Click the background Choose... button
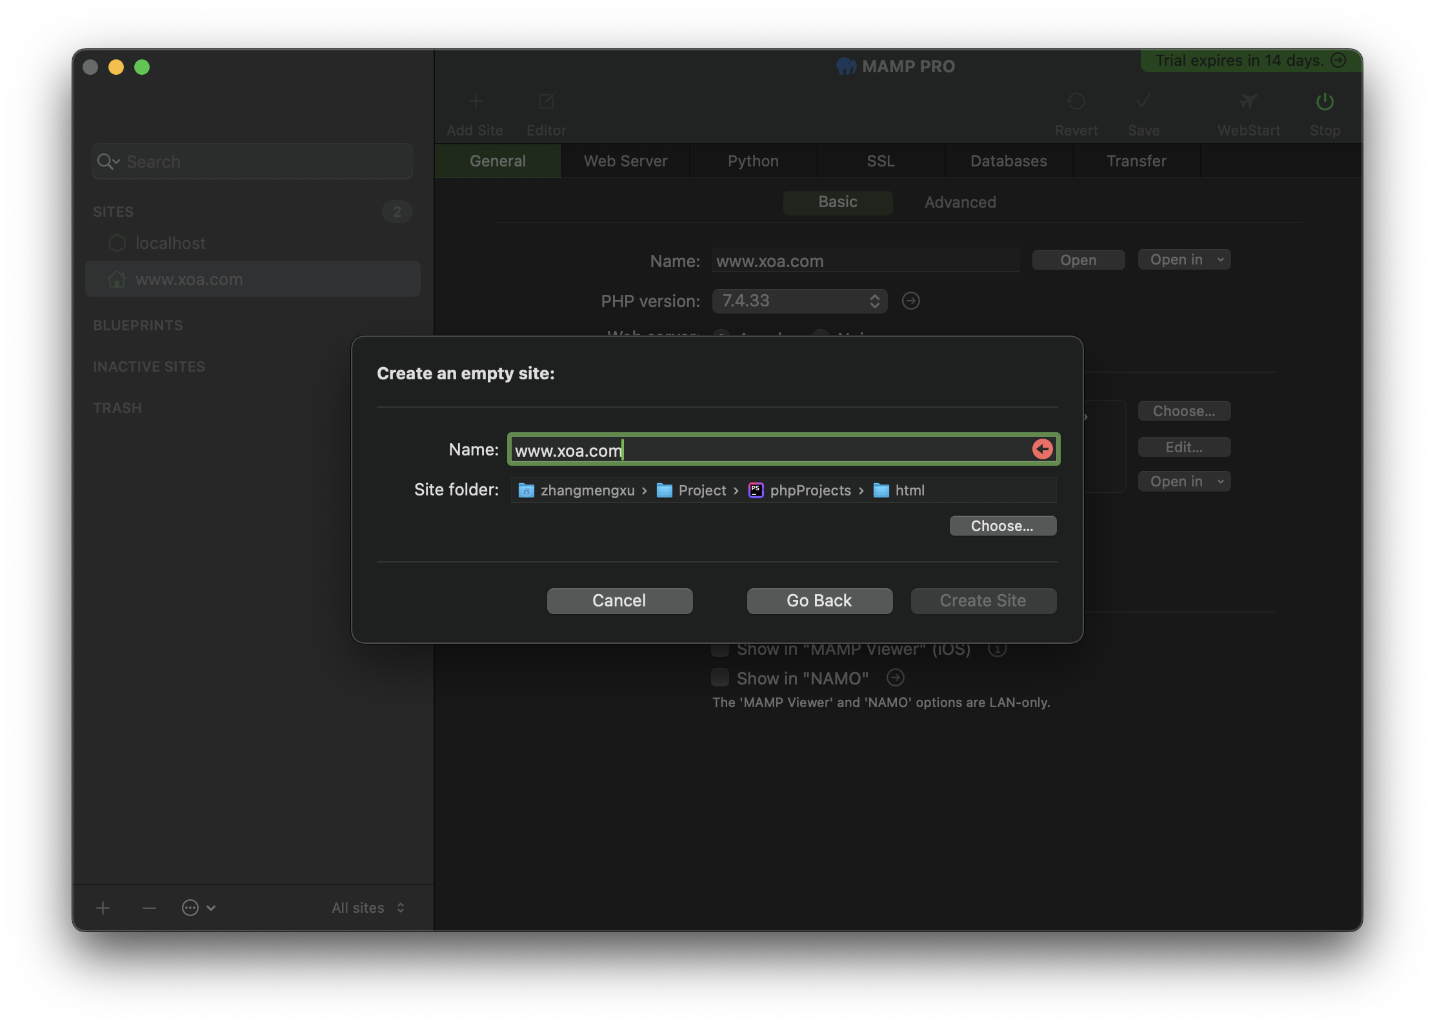 (x=1184, y=411)
